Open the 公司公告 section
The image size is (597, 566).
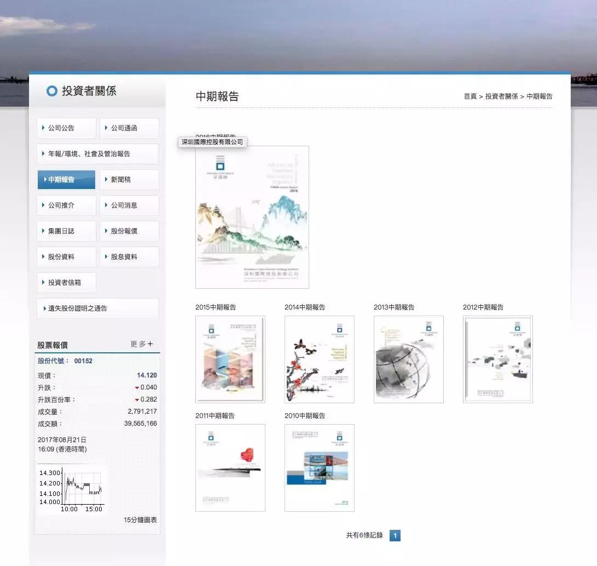click(x=66, y=128)
